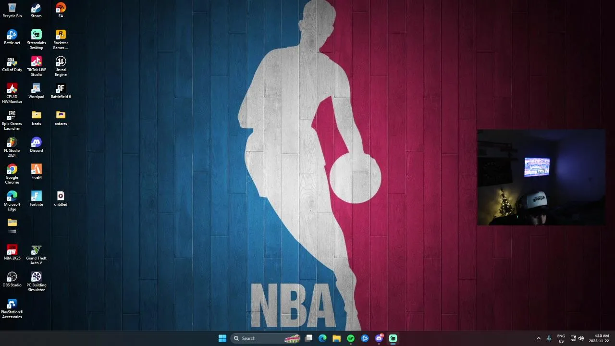Screen dimensions: 615x346
Task: Open Battle.net from the taskbar
Action: (365, 338)
